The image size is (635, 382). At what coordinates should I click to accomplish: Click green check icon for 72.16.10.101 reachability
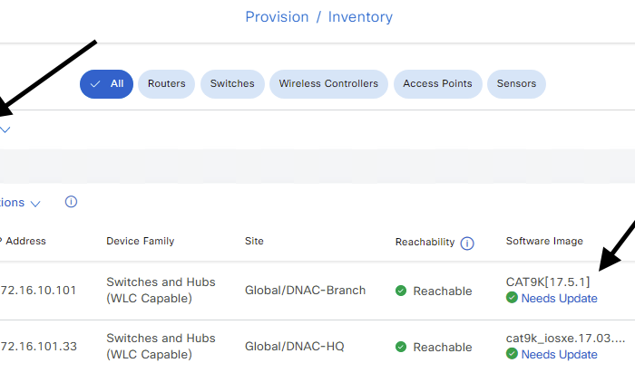coord(401,291)
